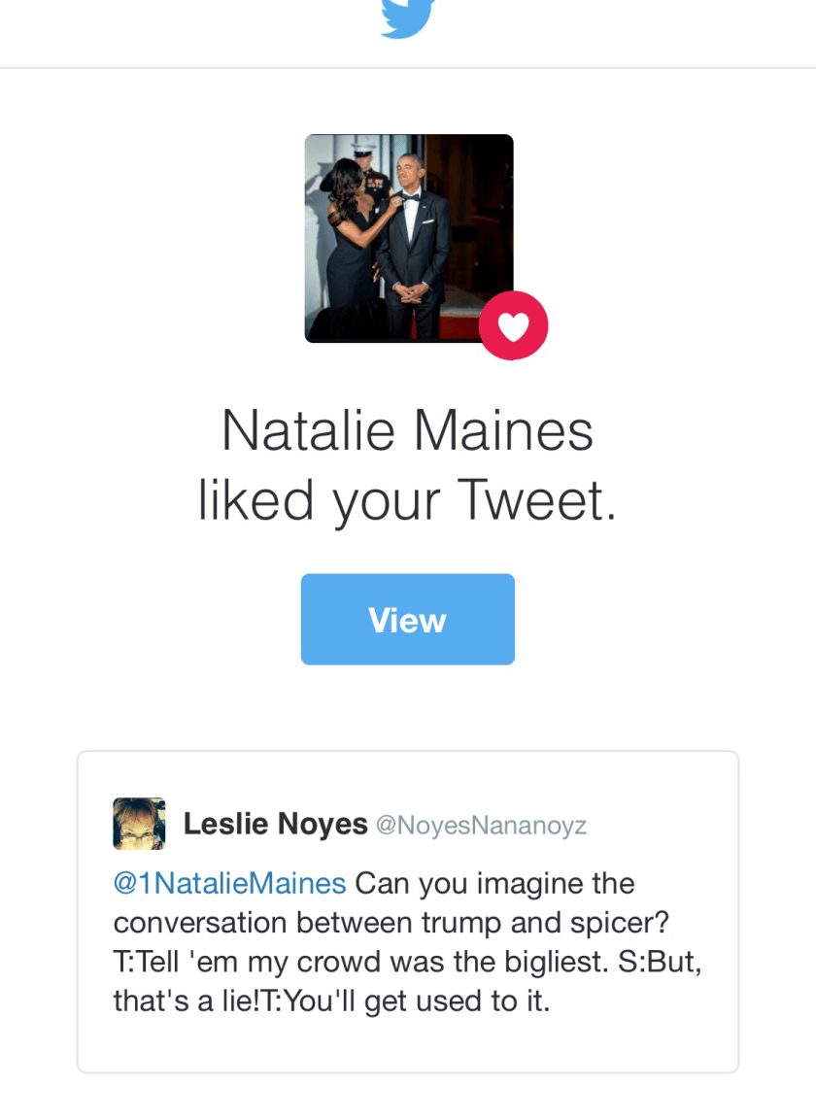Screen dimensions: 816x1119
Task: Open Leslie Noyes's small avatar
Action: [x=139, y=824]
